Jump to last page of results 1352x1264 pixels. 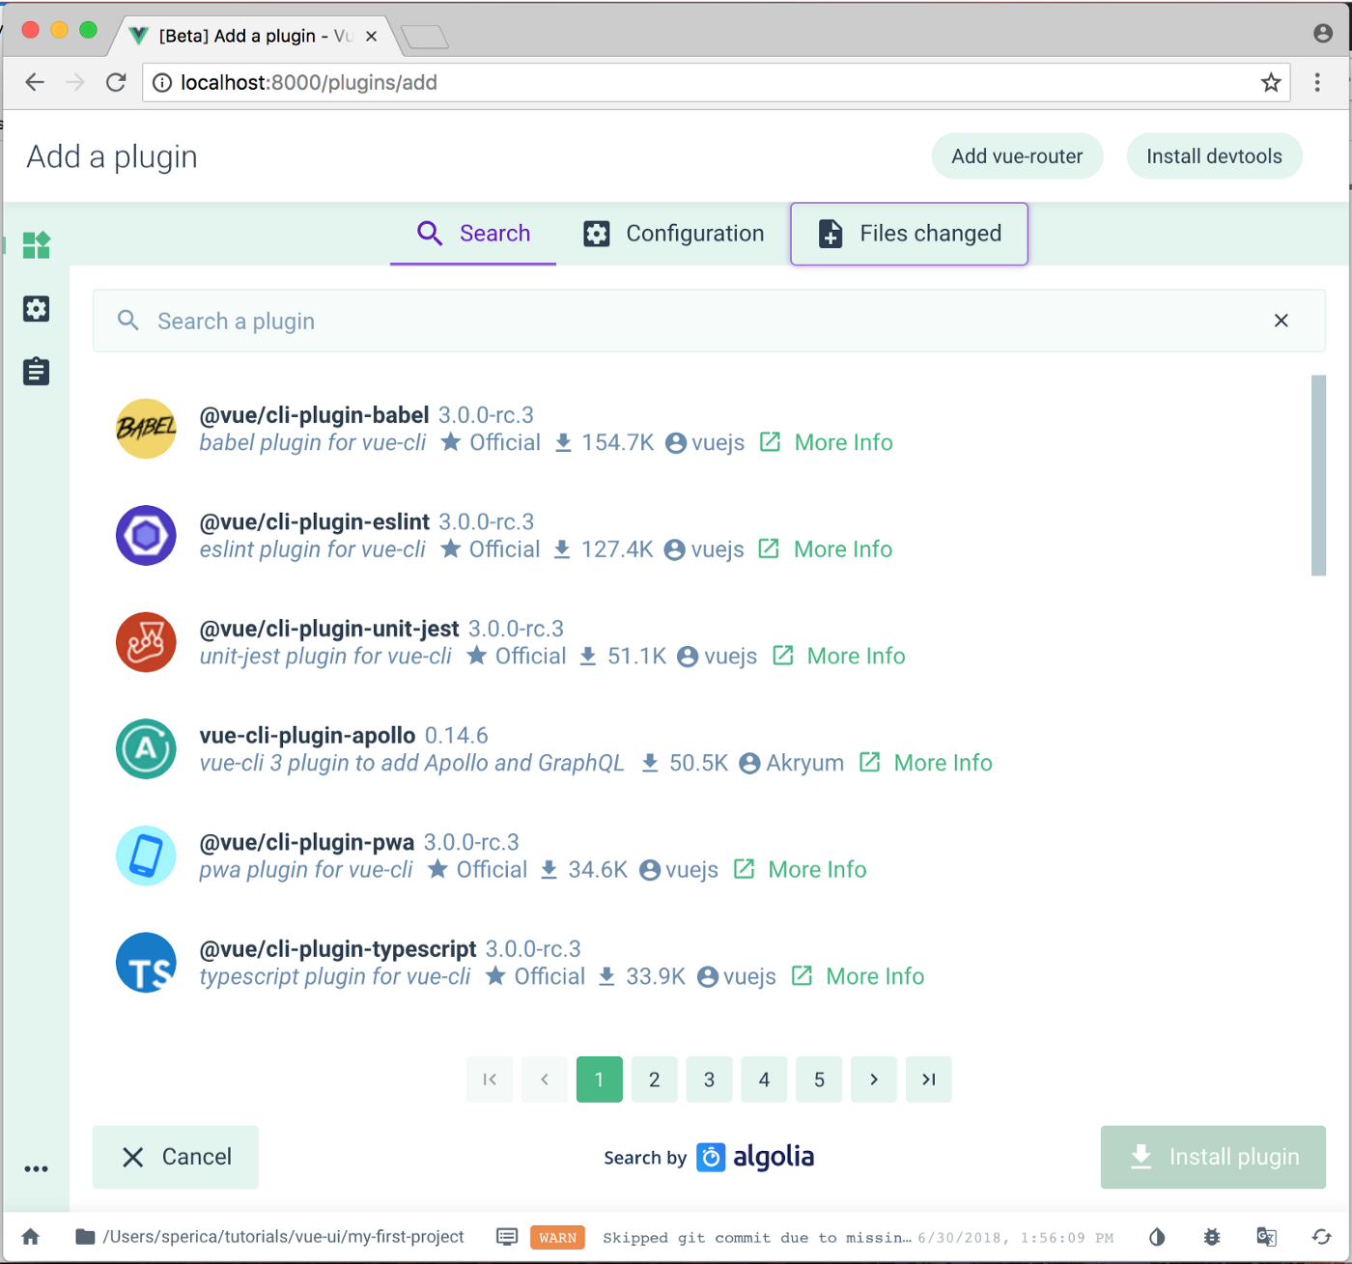click(x=928, y=1080)
